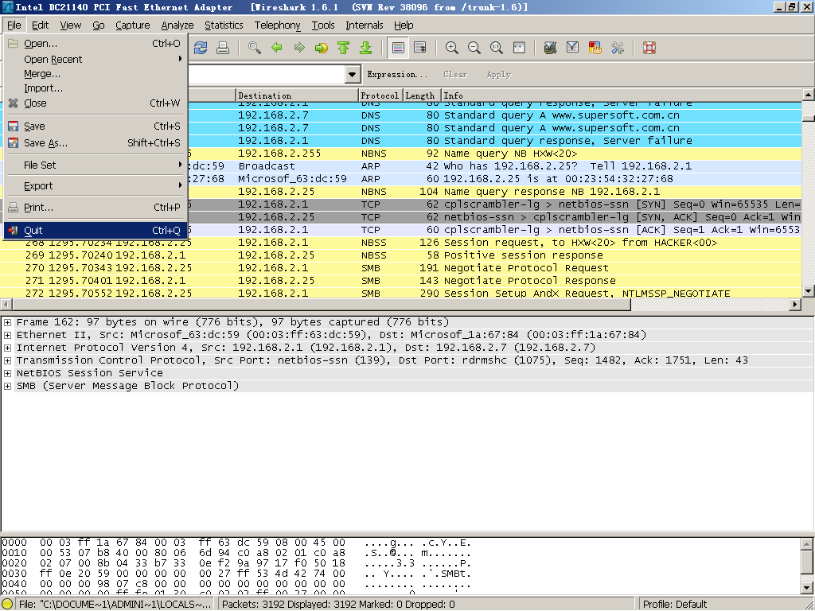This screenshot has height=611, width=815.
Task: Open Find packet magnifier icon
Action: [254, 48]
